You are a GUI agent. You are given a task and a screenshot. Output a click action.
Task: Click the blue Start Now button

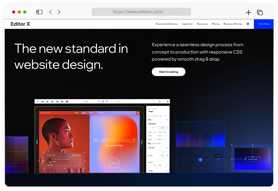pyautogui.click(x=264, y=24)
